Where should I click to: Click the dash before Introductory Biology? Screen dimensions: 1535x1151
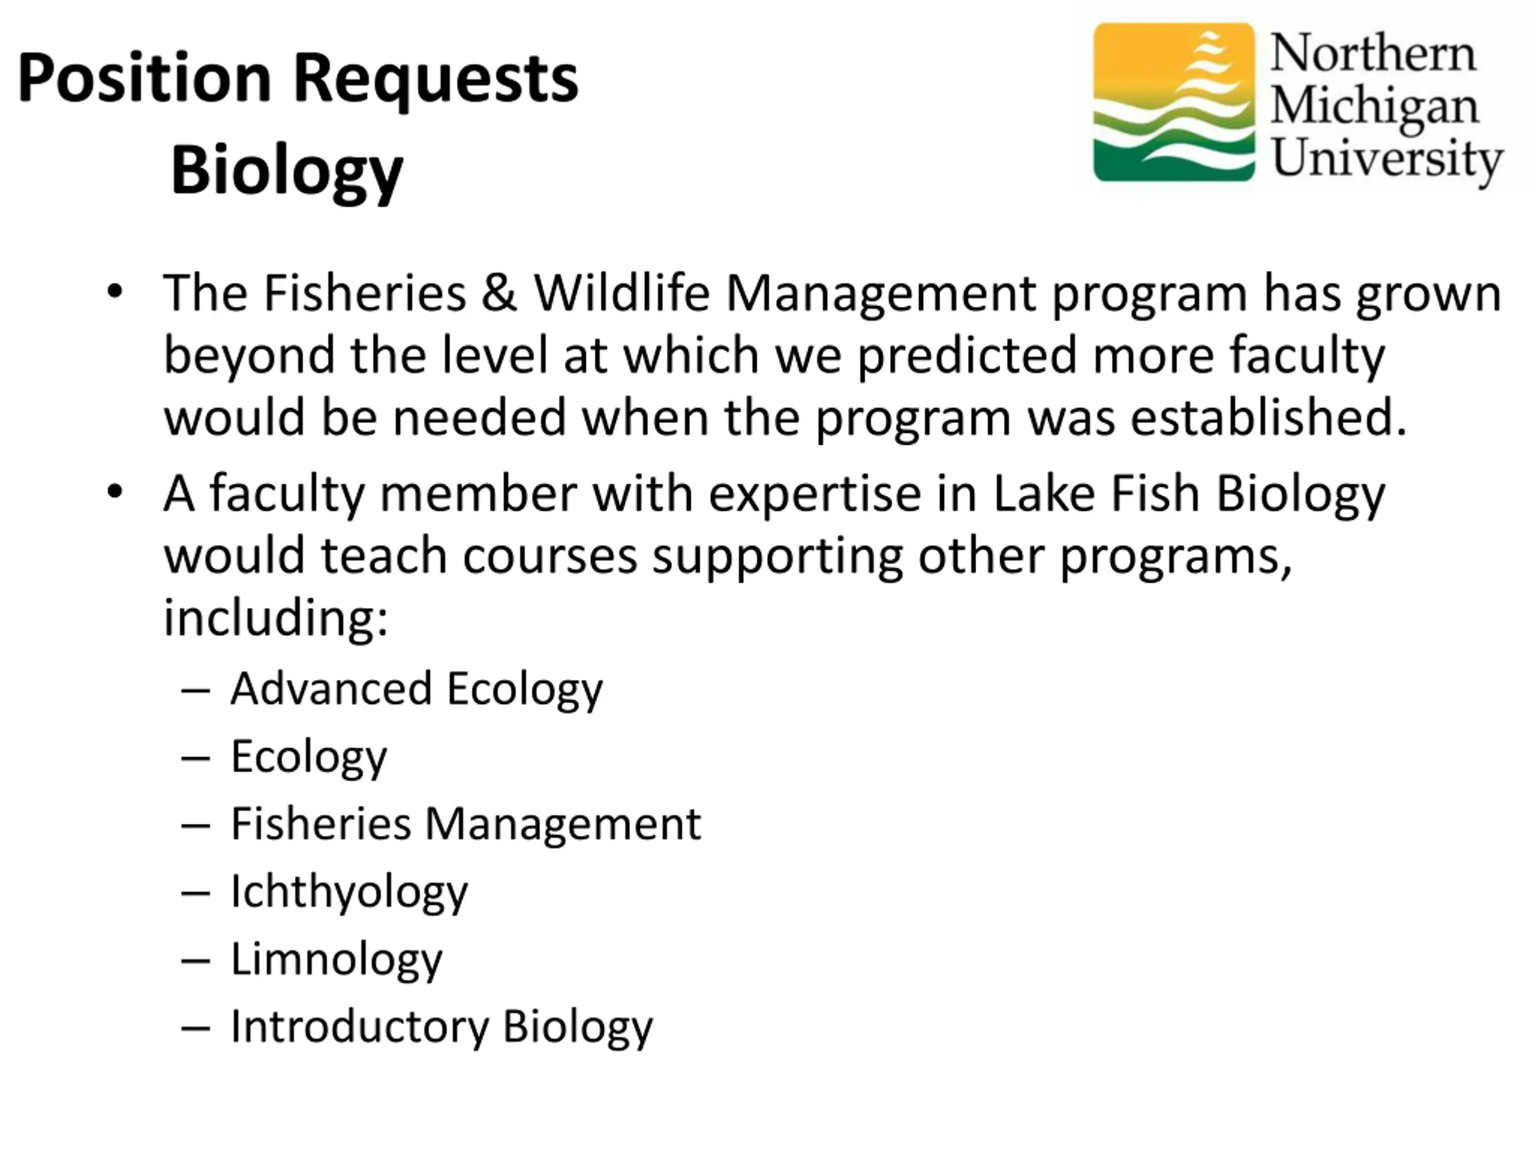coord(195,1029)
